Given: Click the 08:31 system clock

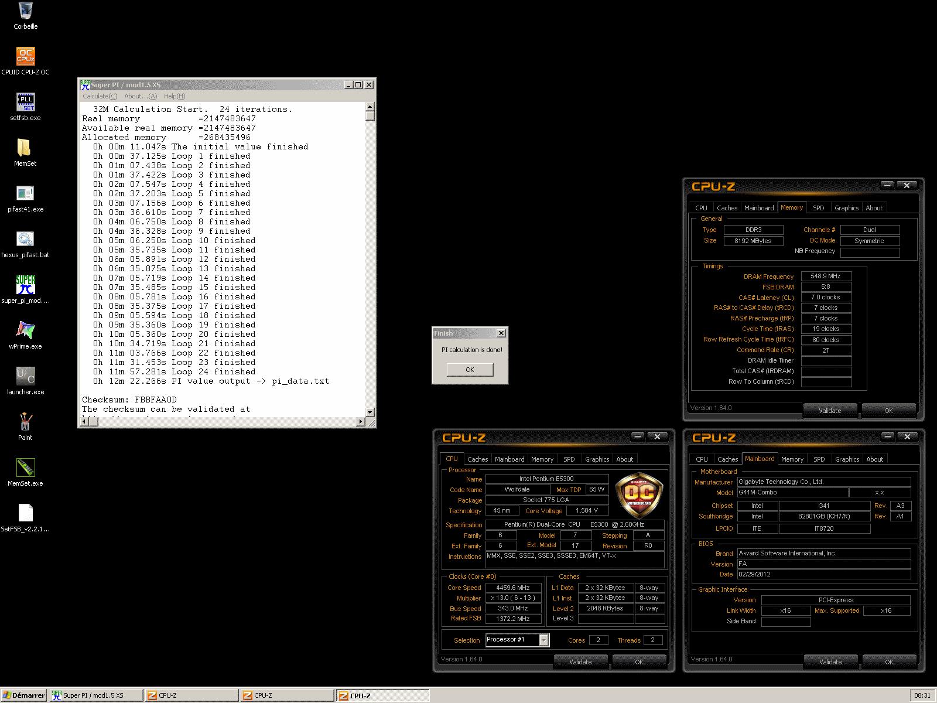Looking at the screenshot, I should point(922,695).
